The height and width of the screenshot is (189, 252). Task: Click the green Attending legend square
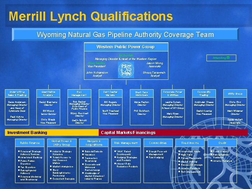[228, 57]
